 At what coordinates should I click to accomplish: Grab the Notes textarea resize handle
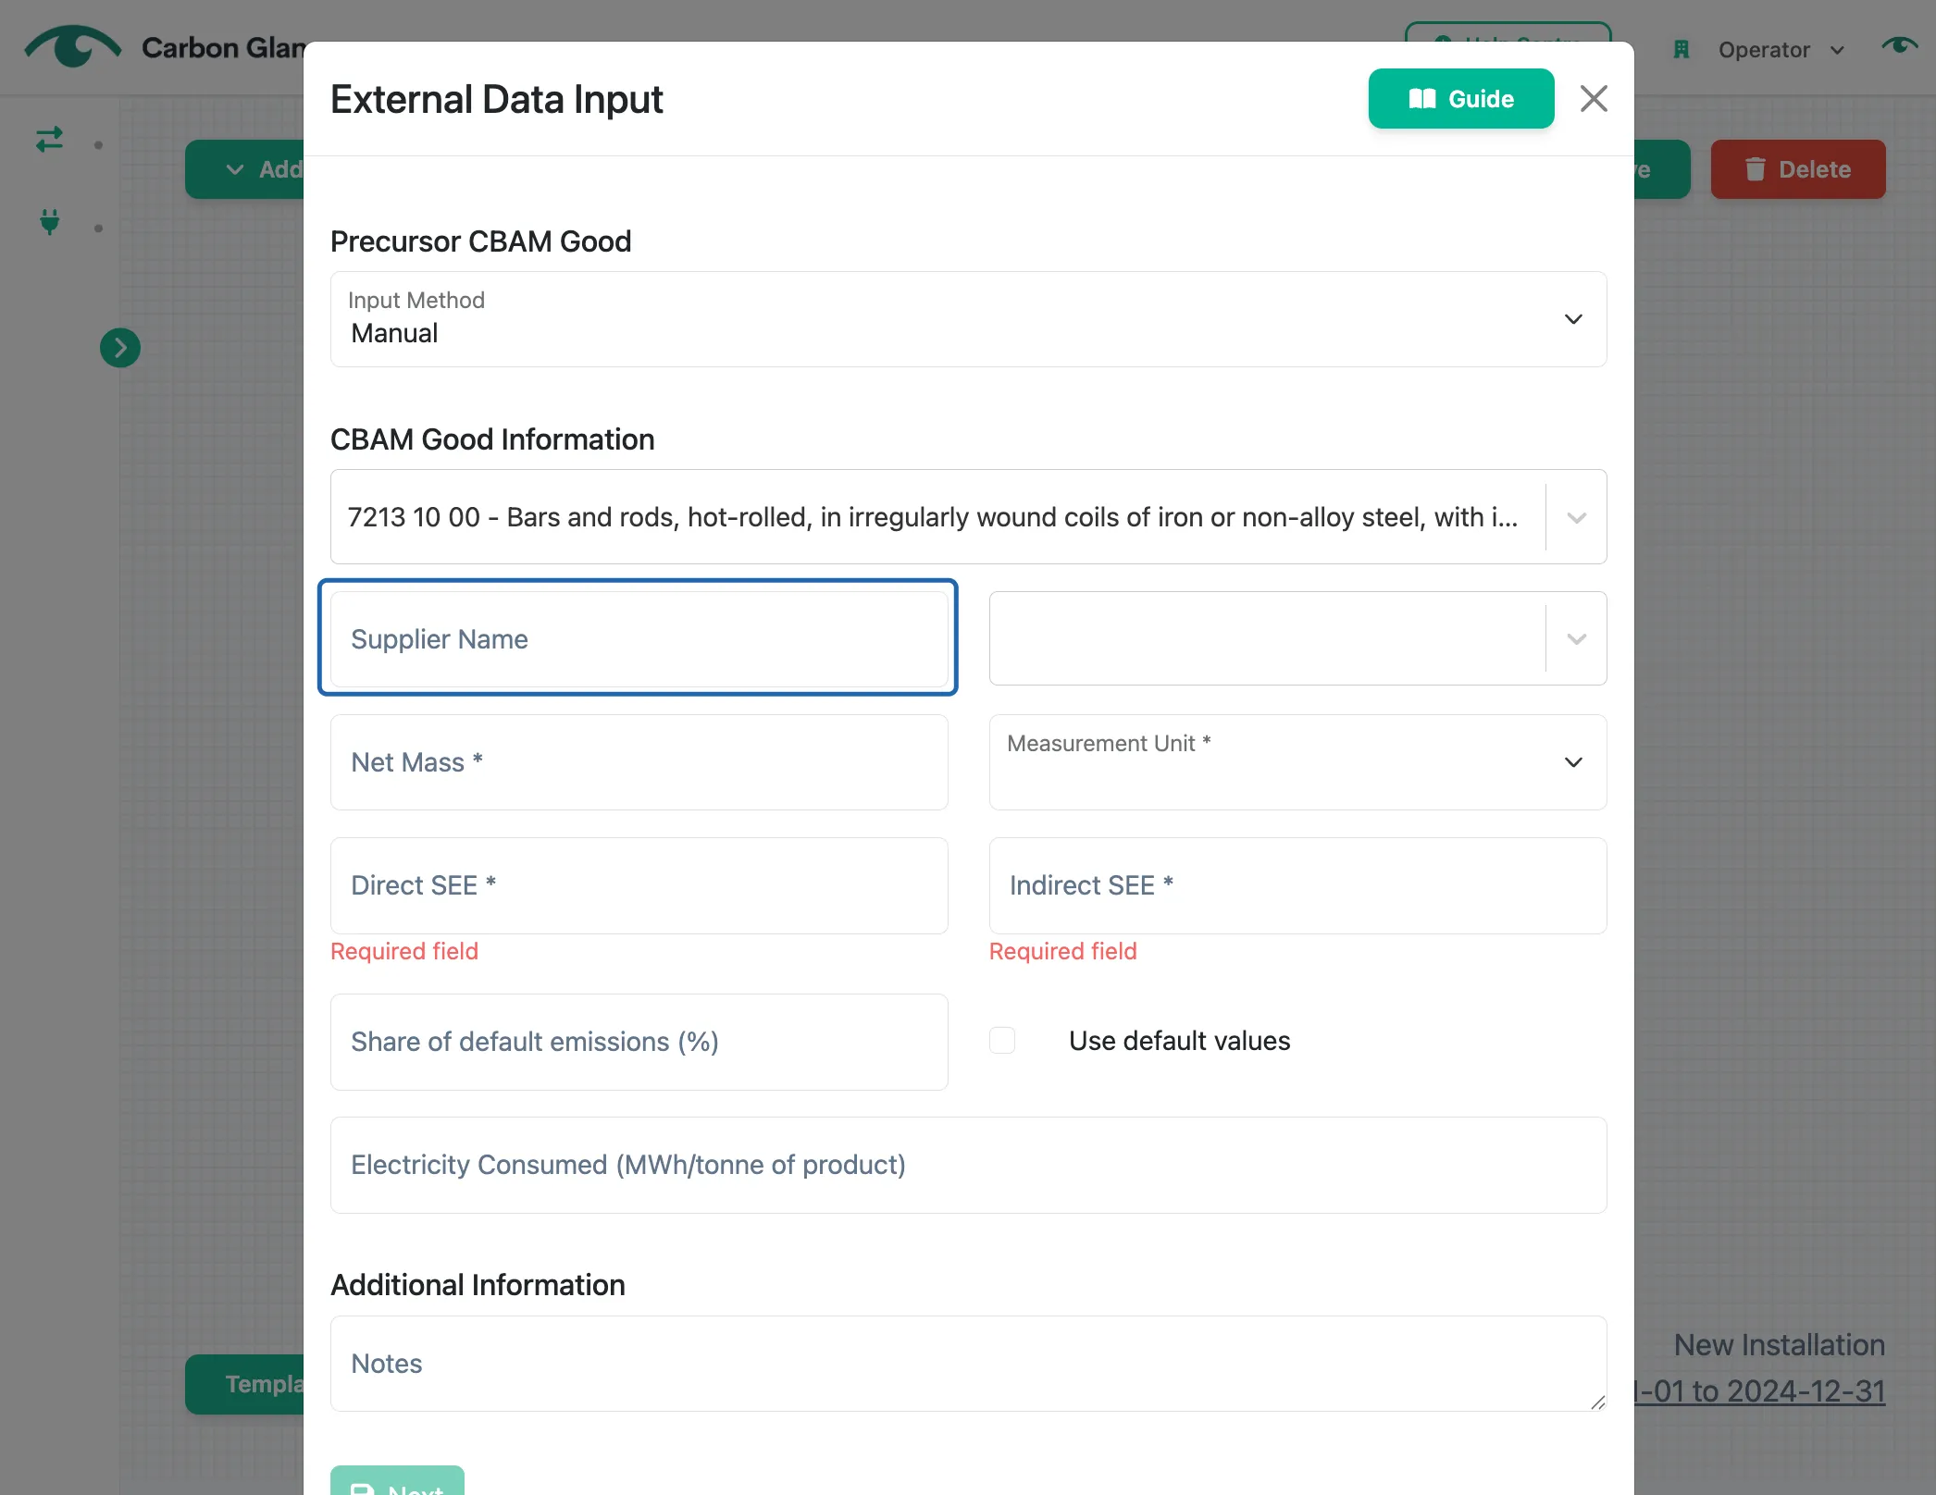[1597, 1402]
